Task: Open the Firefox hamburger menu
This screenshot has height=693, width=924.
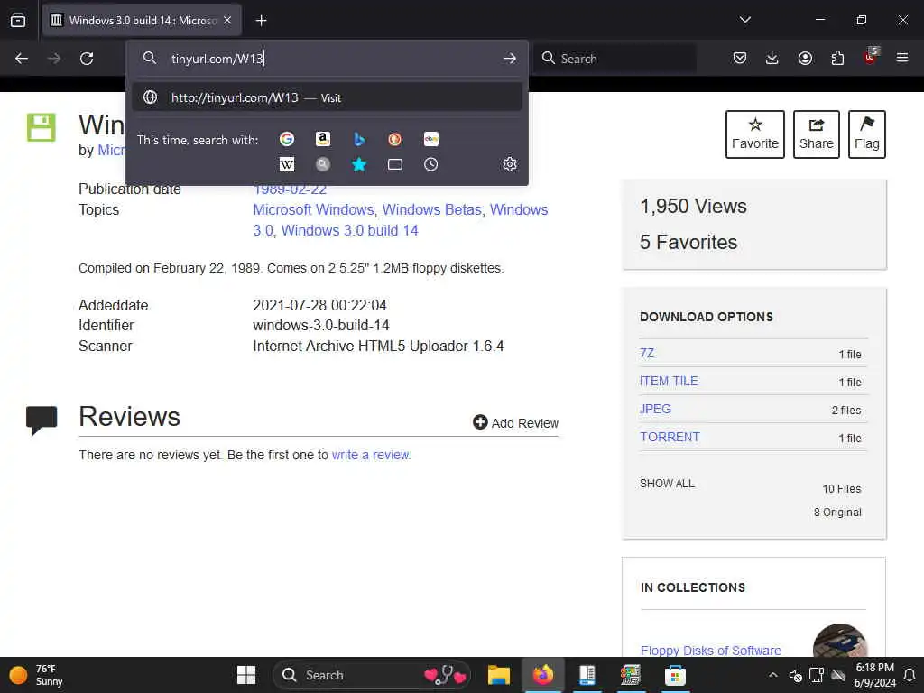Action: 902,58
